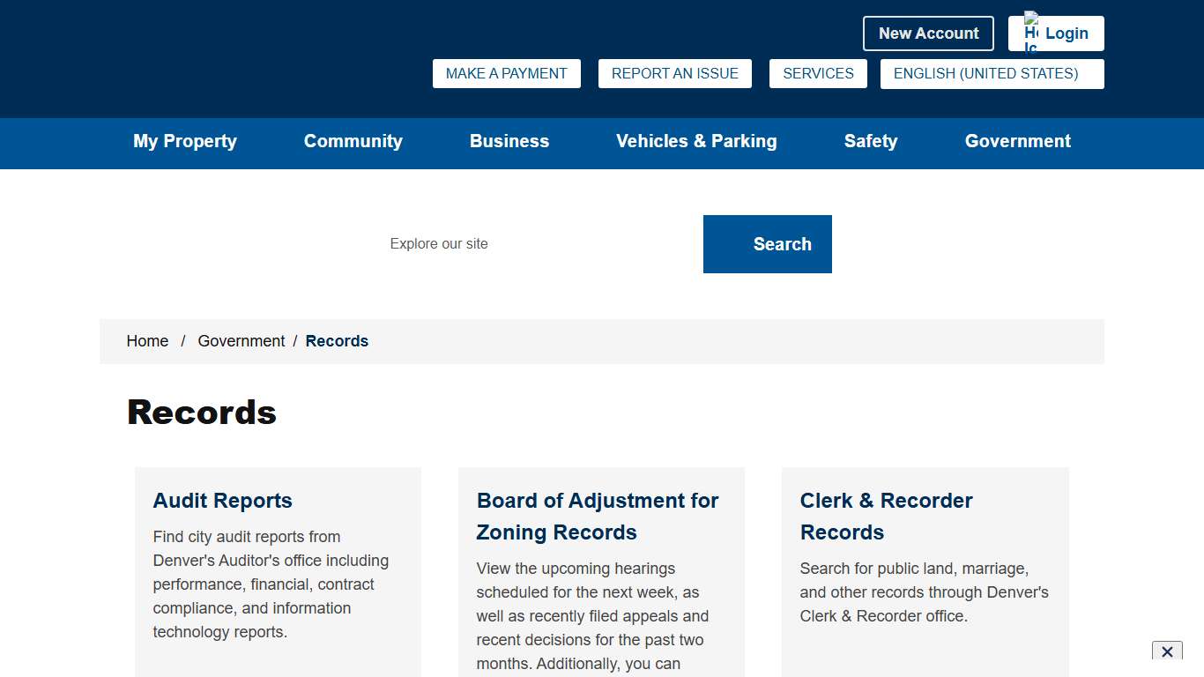Select the Report an Issue button
This screenshot has height=677, width=1204.
(x=674, y=74)
